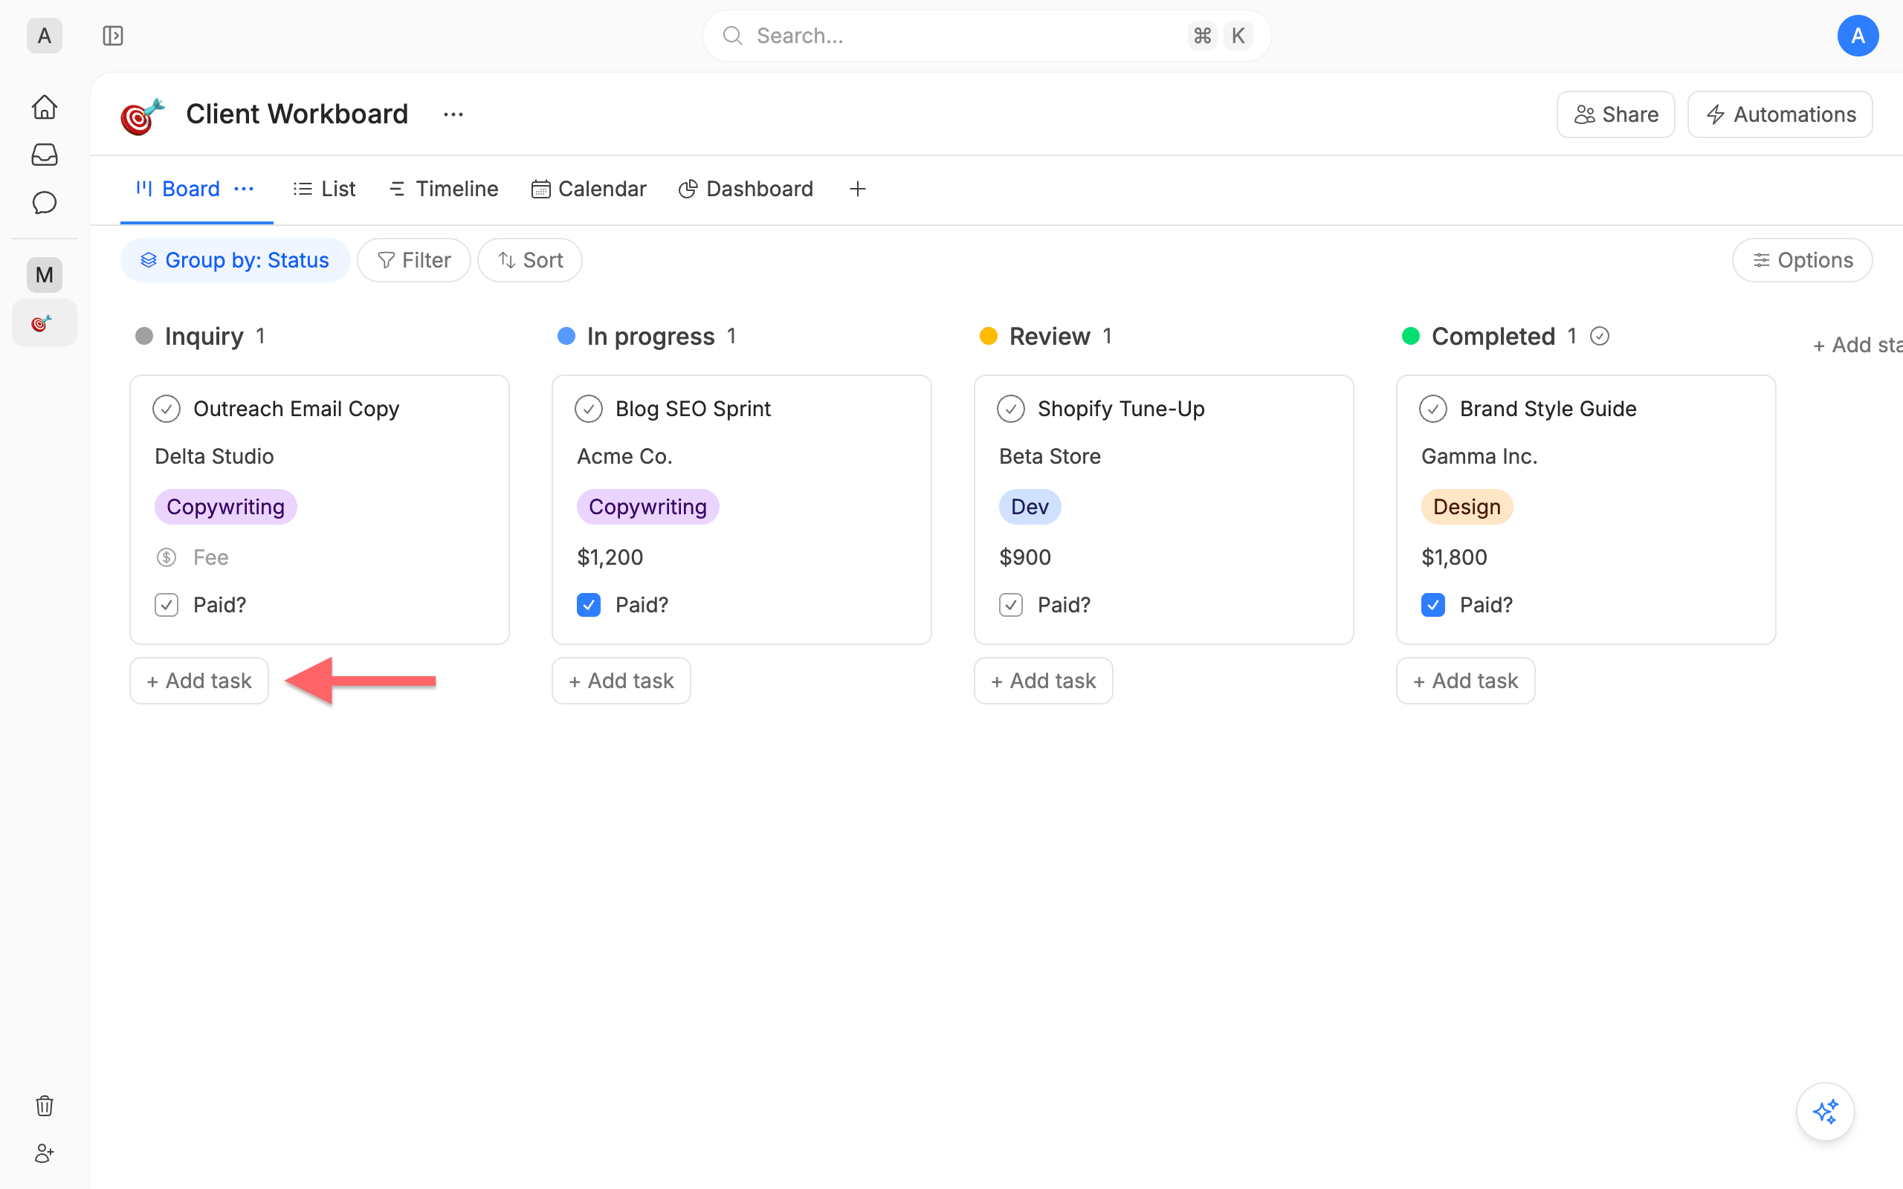Viewport: 1903px width, 1189px height.
Task: Click the $1,800 fee value
Action: 1455,557
